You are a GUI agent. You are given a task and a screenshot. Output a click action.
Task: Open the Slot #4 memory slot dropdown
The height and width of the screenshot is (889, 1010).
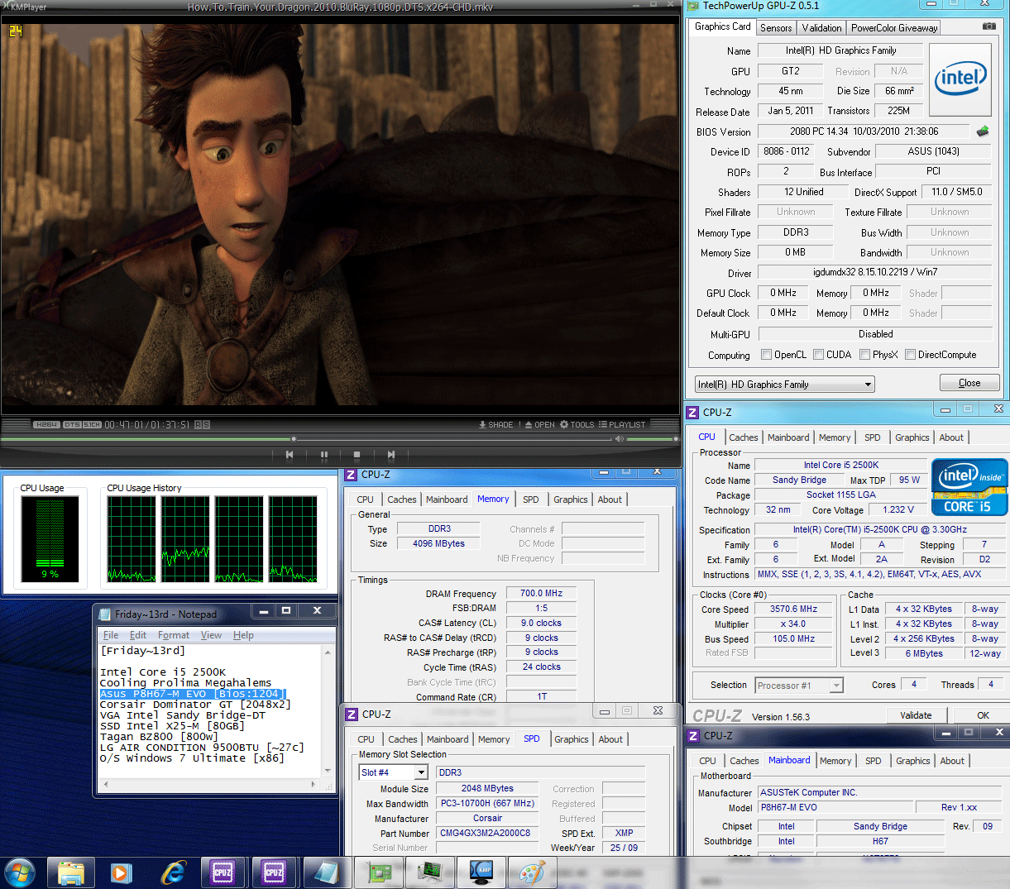click(421, 772)
